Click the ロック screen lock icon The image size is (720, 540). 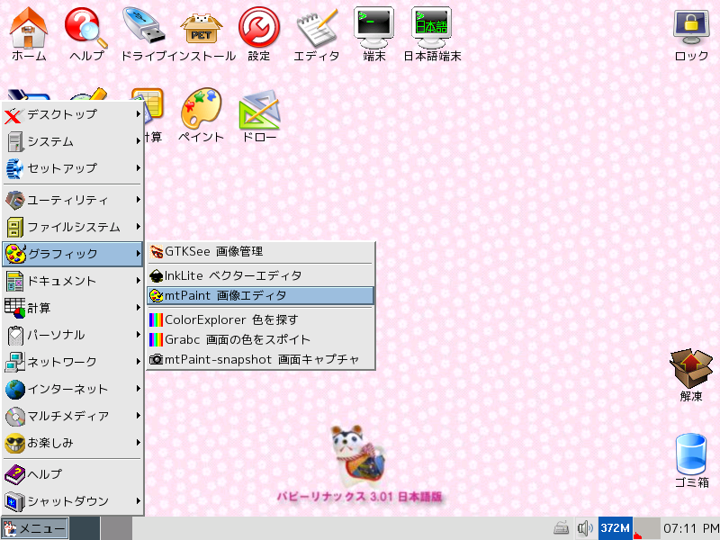click(x=691, y=27)
